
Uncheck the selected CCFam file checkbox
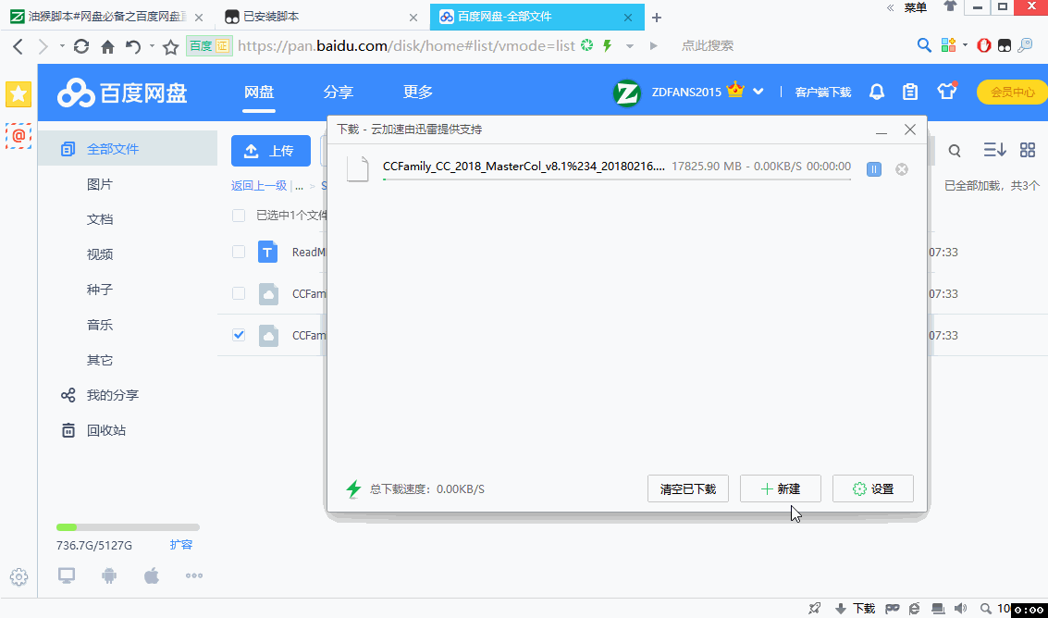pyautogui.click(x=238, y=335)
